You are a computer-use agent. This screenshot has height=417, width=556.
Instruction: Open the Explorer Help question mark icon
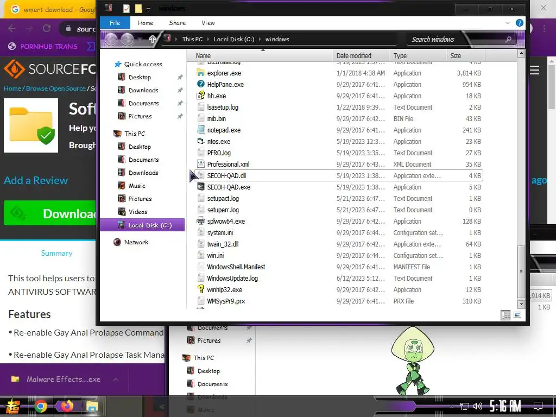pyautogui.click(x=519, y=23)
